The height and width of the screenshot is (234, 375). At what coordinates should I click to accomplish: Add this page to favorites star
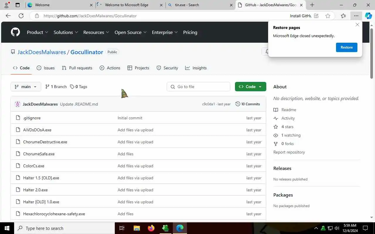coord(328,16)
